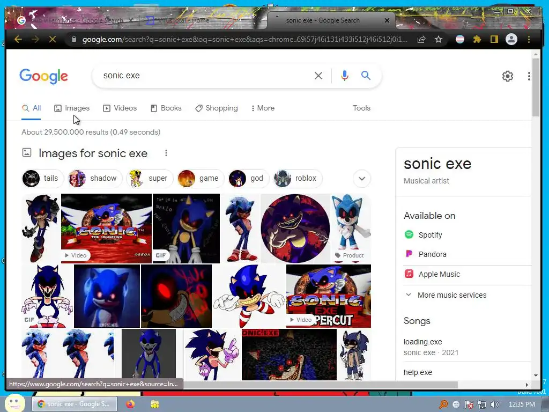Expand the image filter chips chevron
The image size is (549, 412).
point(362,178)
